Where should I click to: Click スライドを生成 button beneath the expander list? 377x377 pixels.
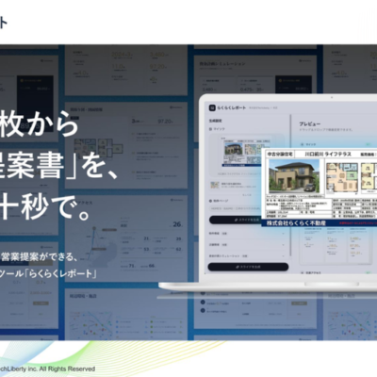pos(248,267)
